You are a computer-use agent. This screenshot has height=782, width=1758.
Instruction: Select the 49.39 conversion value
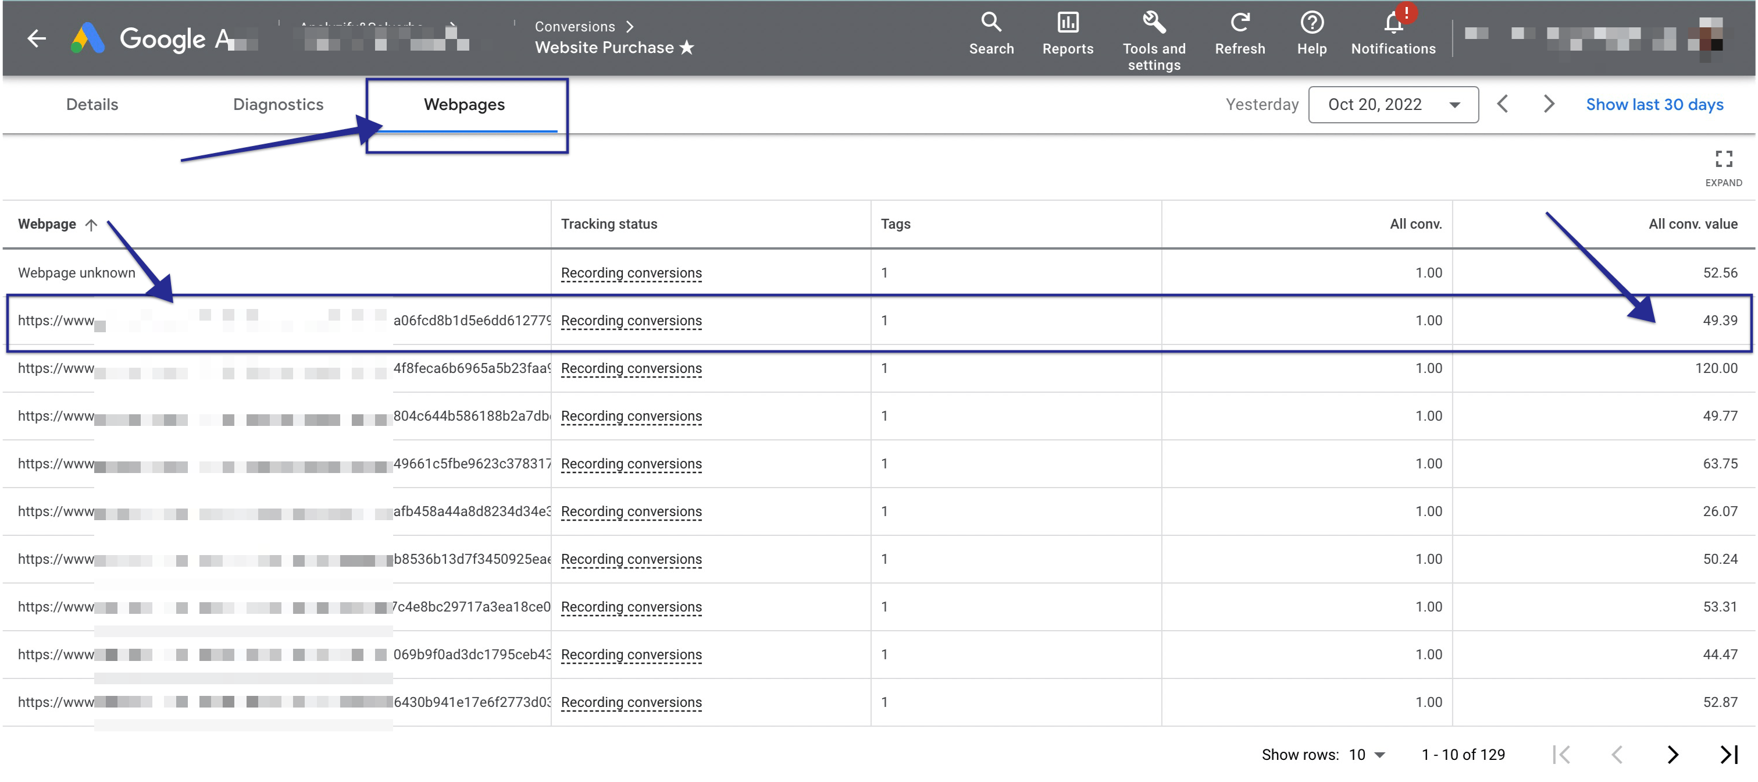click(1720, 321)
